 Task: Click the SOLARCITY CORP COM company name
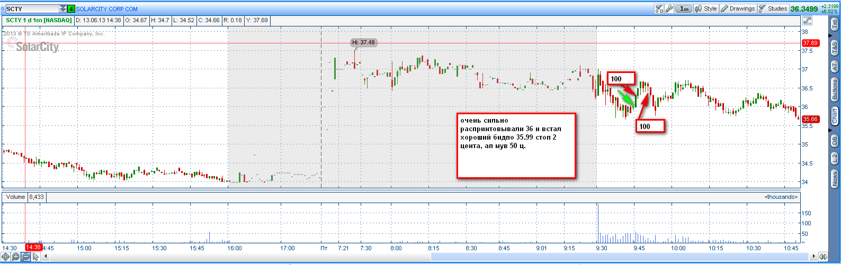[x=107, y=9]
